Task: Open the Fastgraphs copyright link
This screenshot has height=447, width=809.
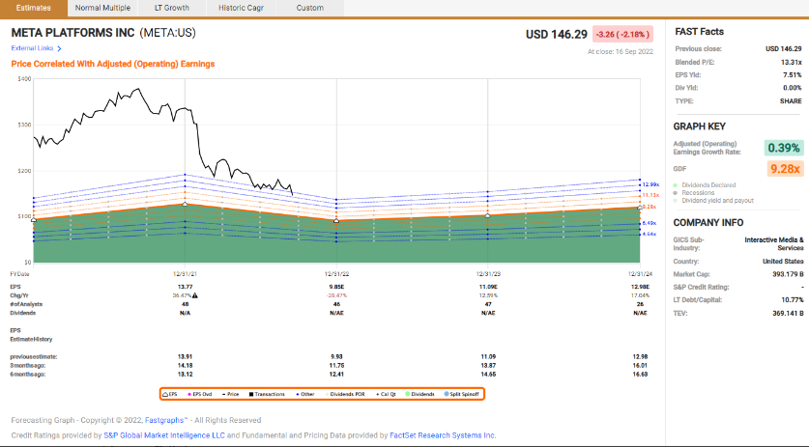Action: [165, 420]
